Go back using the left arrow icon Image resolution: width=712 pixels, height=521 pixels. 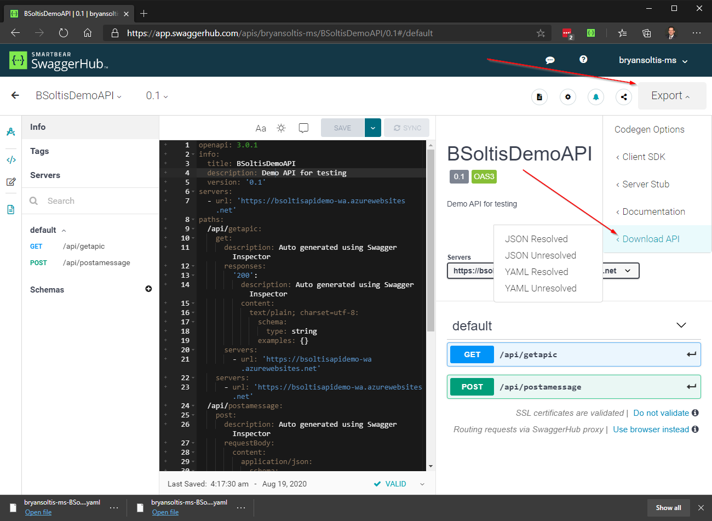click(15, 95)
